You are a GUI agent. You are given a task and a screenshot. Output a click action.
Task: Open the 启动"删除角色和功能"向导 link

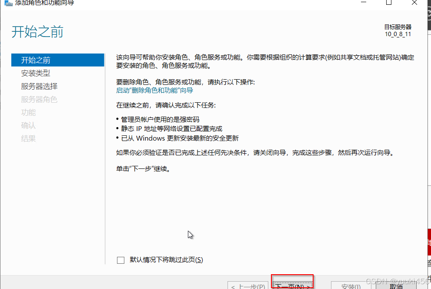154,91
